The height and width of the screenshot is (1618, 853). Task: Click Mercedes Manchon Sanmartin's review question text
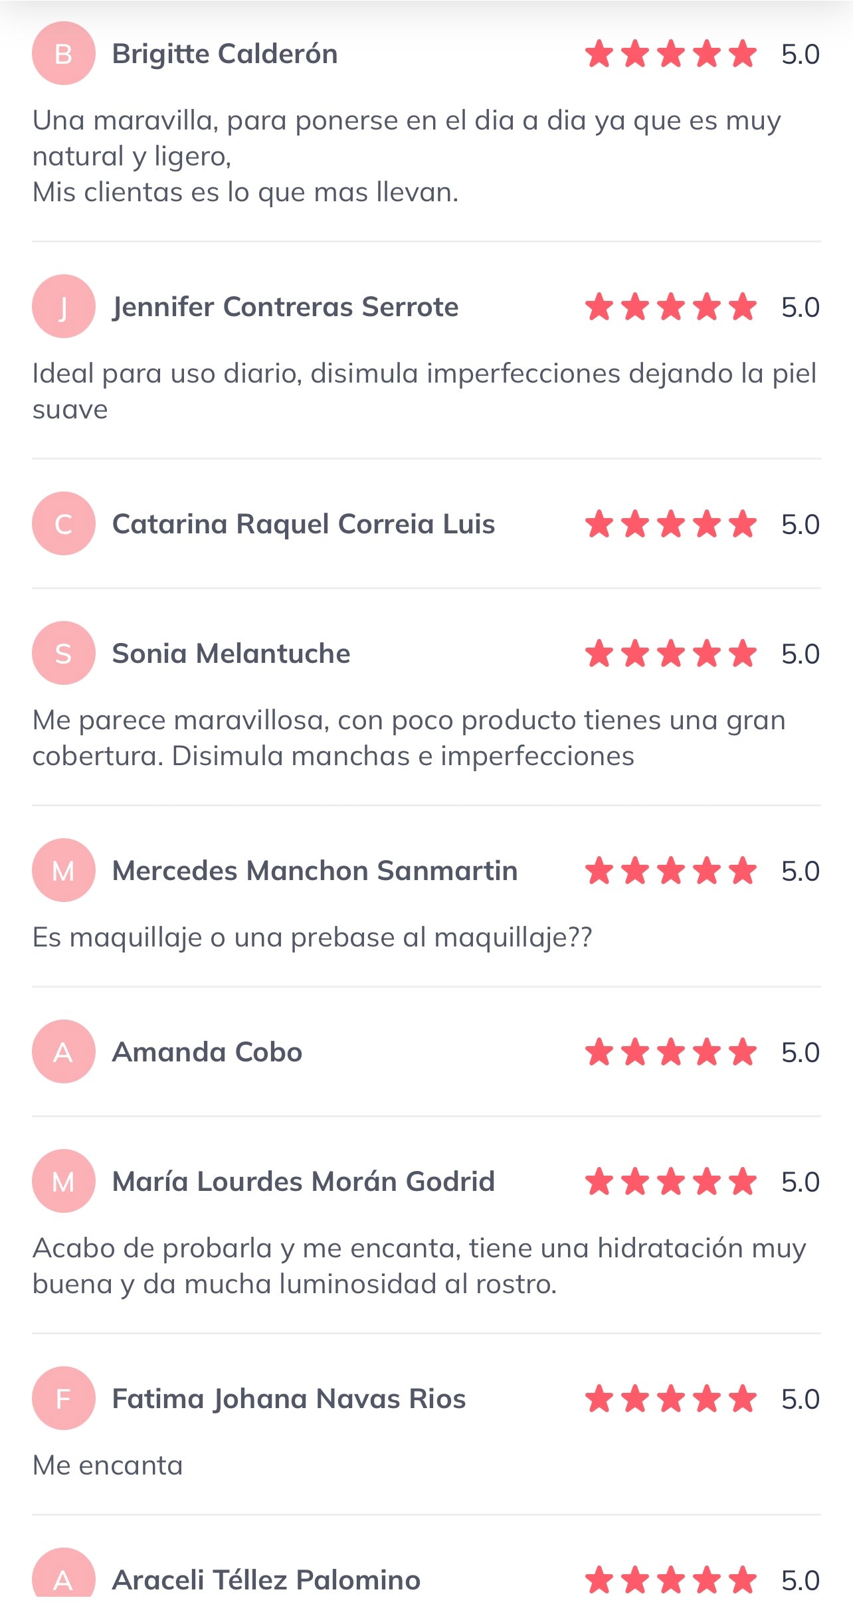pyautogui.click(x=312, y=937)
